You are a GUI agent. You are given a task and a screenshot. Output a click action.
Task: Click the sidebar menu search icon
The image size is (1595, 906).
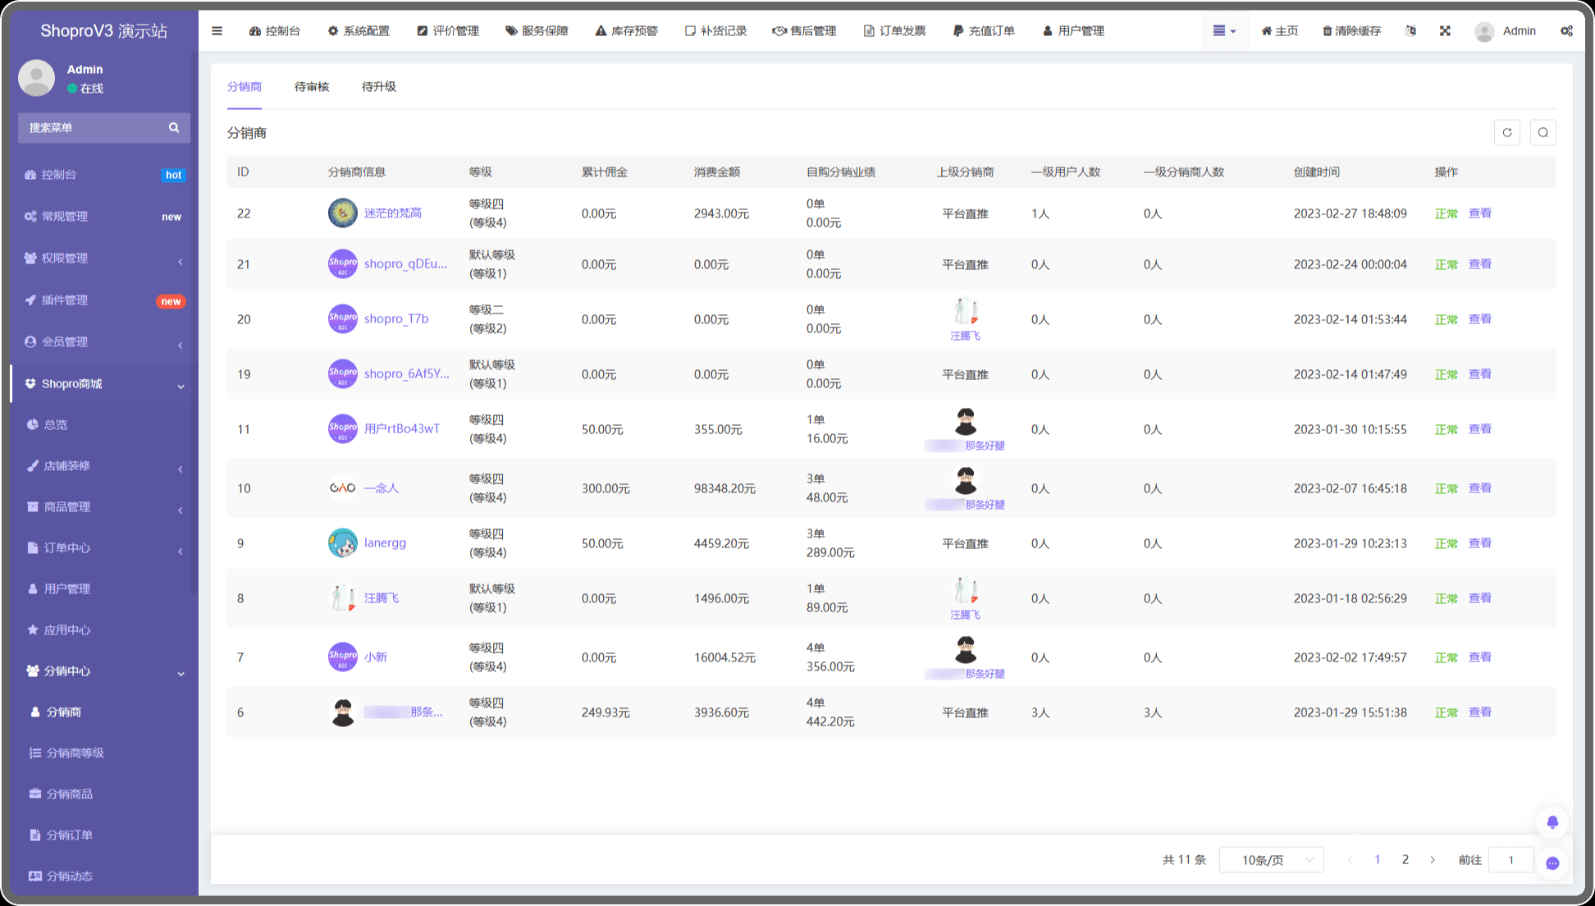coord(174,128)
